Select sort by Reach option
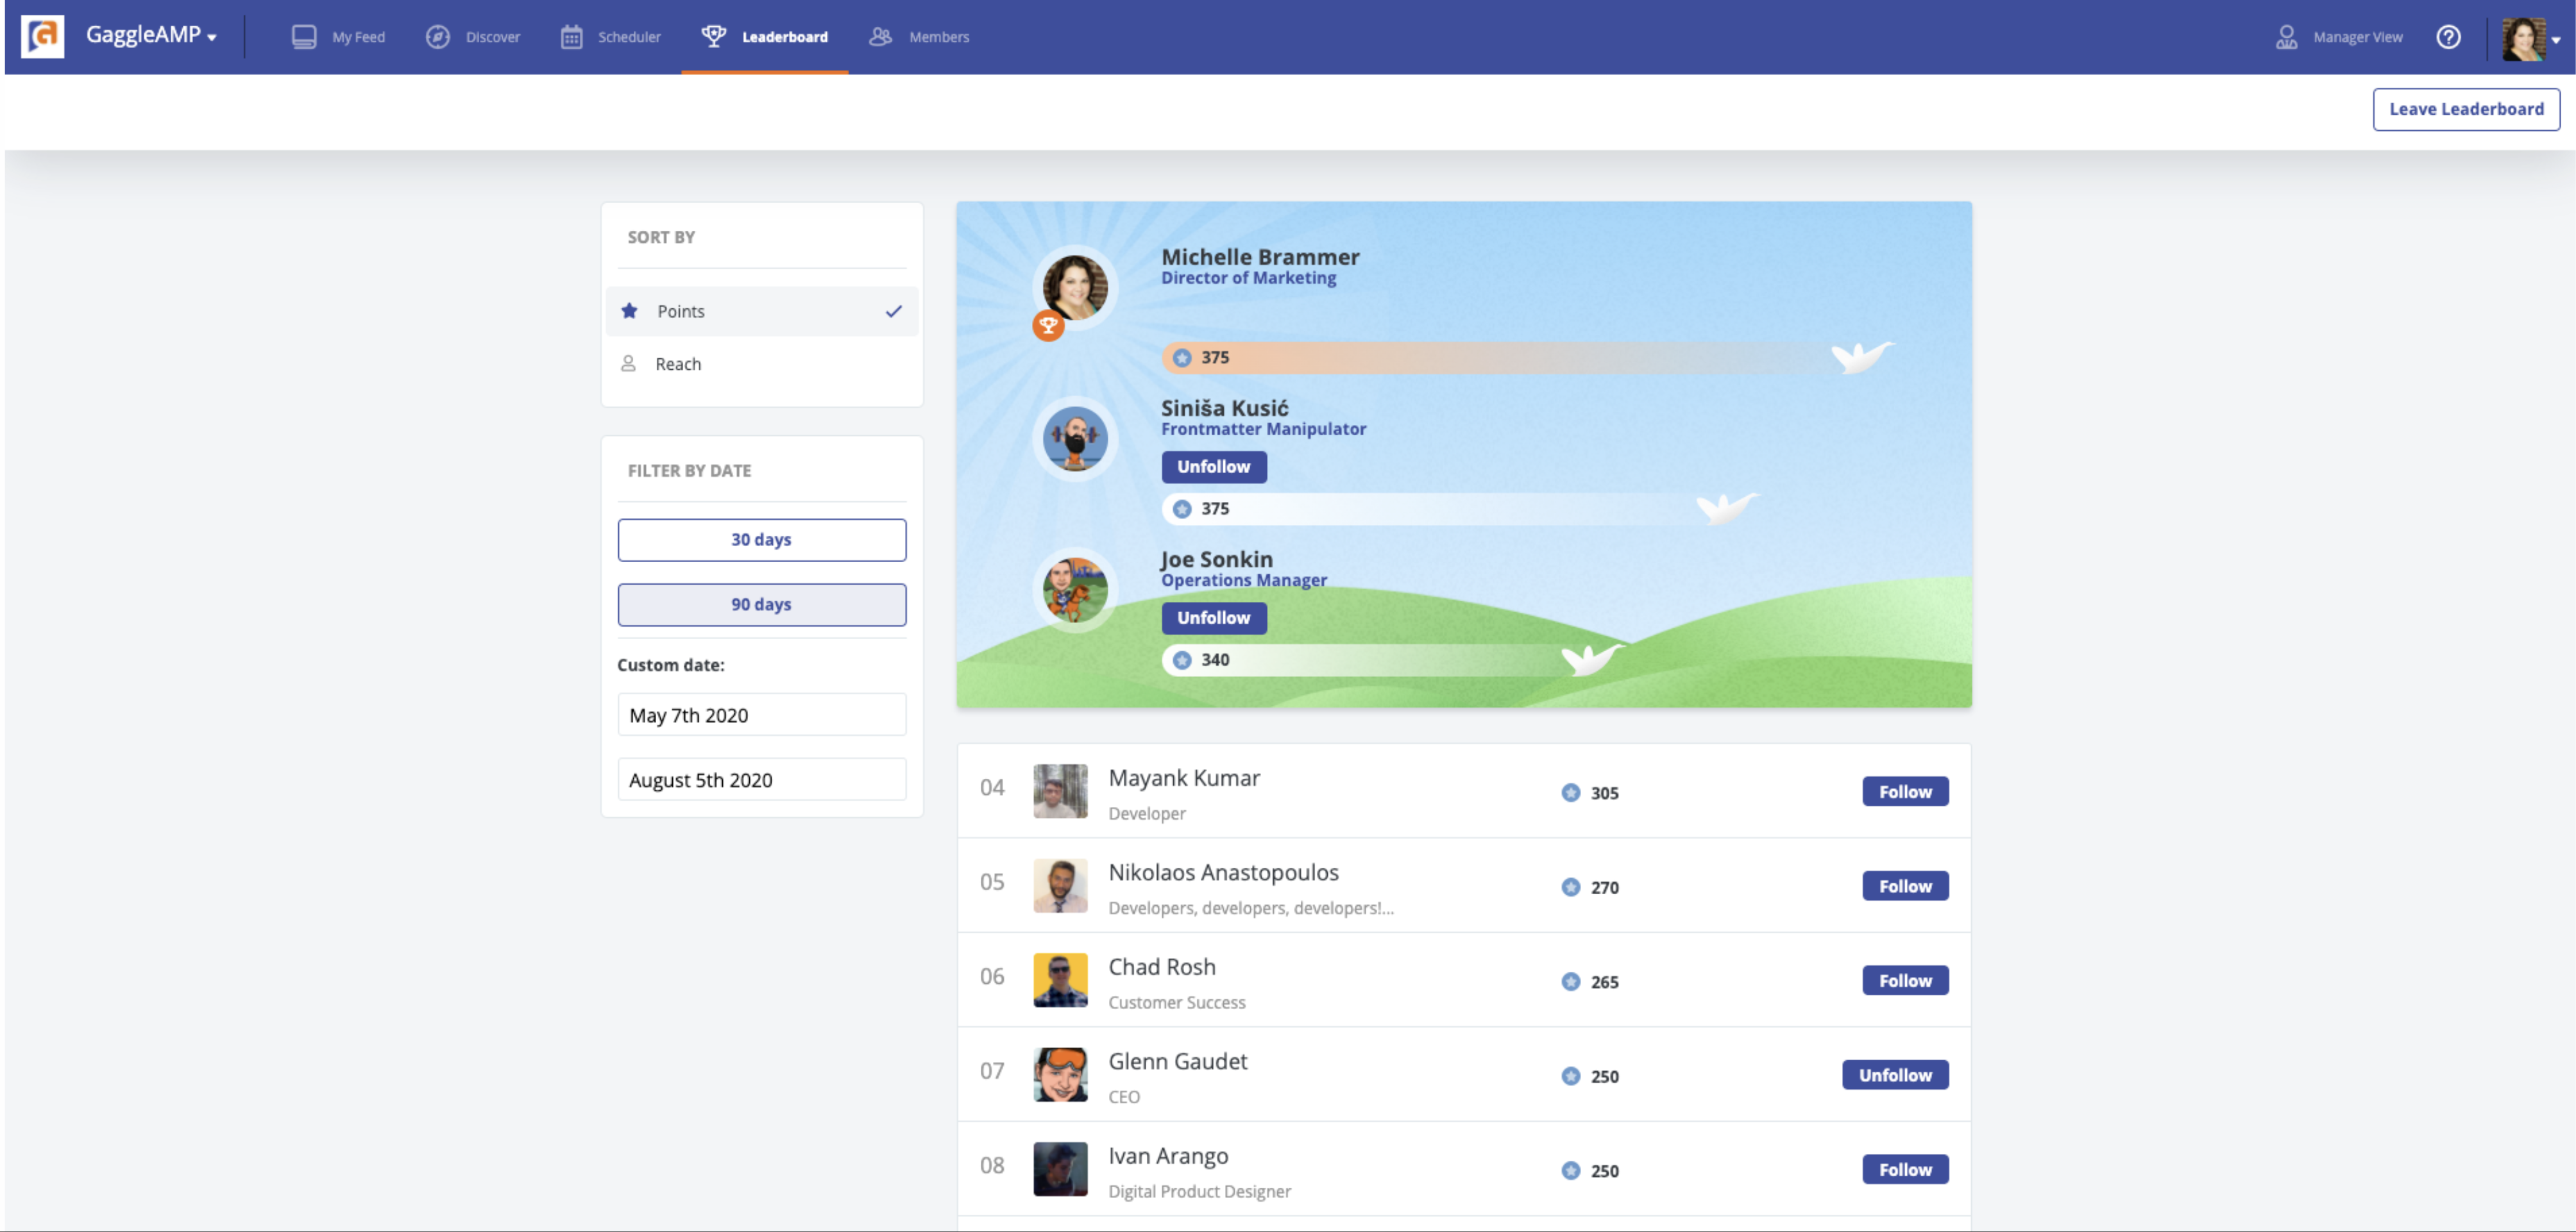Image resolution: width=2576 pixels, height=1232 pixels. (x=677, y=363)
